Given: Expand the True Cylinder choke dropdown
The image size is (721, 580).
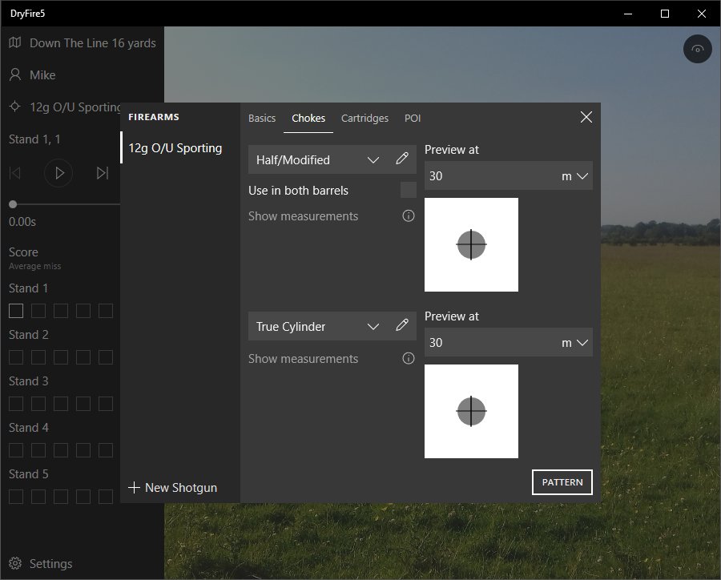Looking at the screenshot, I should tap(373, 327).
